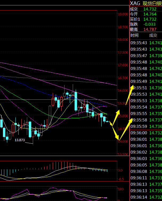This screenshot has width=162, height=201.
Task: Click the 09:36:05 time entry
Action: click(x=139, y=165)
